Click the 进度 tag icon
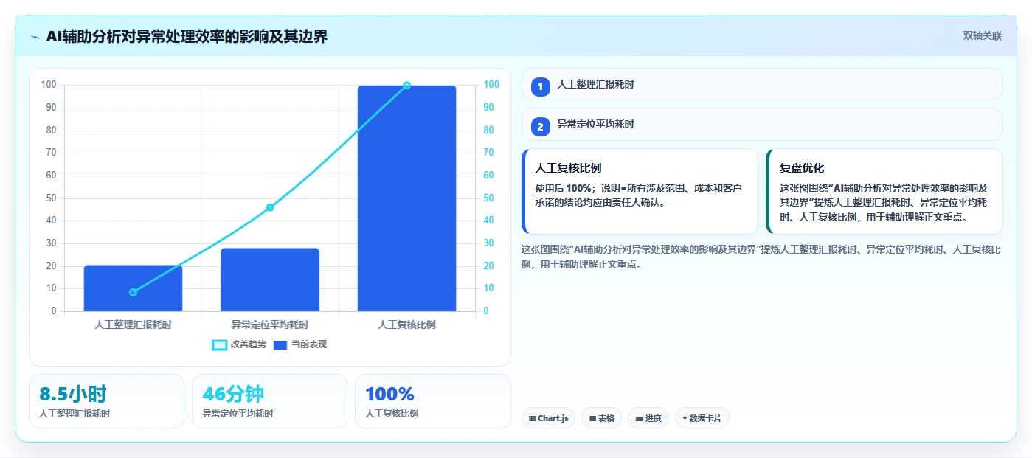 (639, 418)
